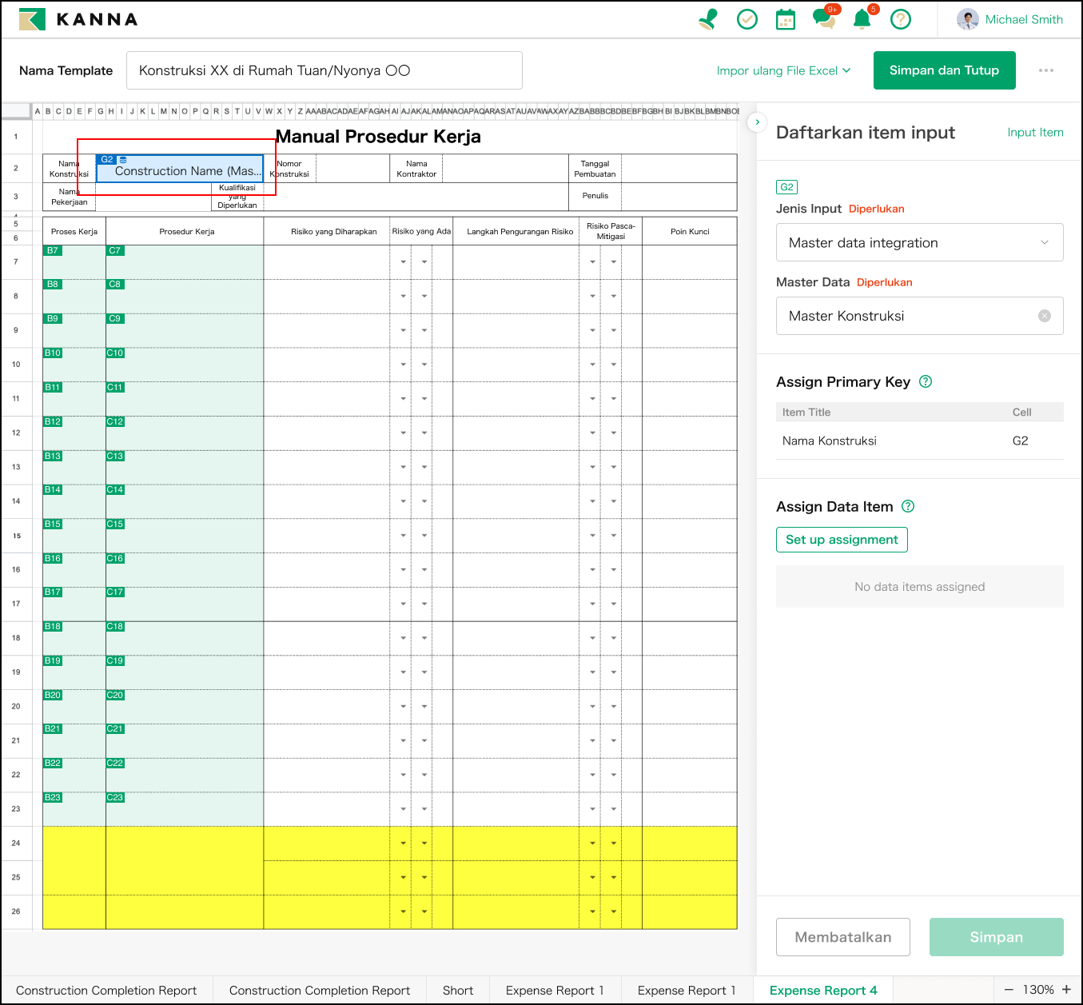
Task: Open notifications bell icon
Action: 862,19
